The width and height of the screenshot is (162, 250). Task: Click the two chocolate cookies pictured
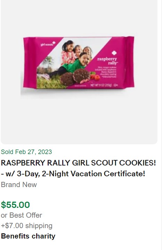[75, 77]
